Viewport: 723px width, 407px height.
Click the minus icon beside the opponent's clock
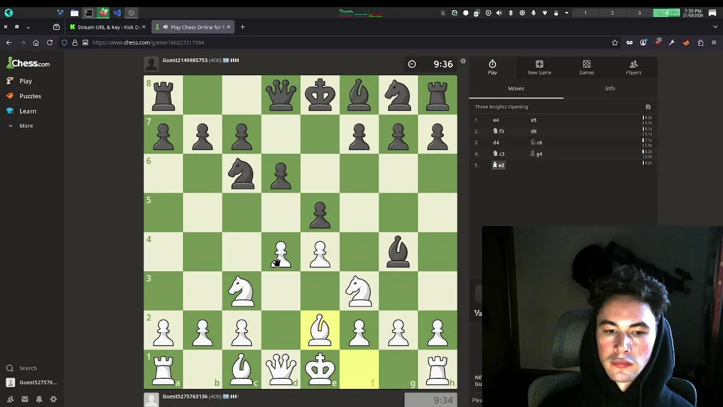412,64
